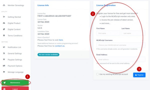Click the Digital Product cloud icon
The width and height of the screenshot is (150, 90).
[4, 23]
